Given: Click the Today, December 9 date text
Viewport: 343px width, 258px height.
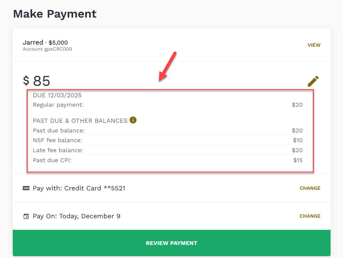Looking at the screenshot, I should 90,216.
